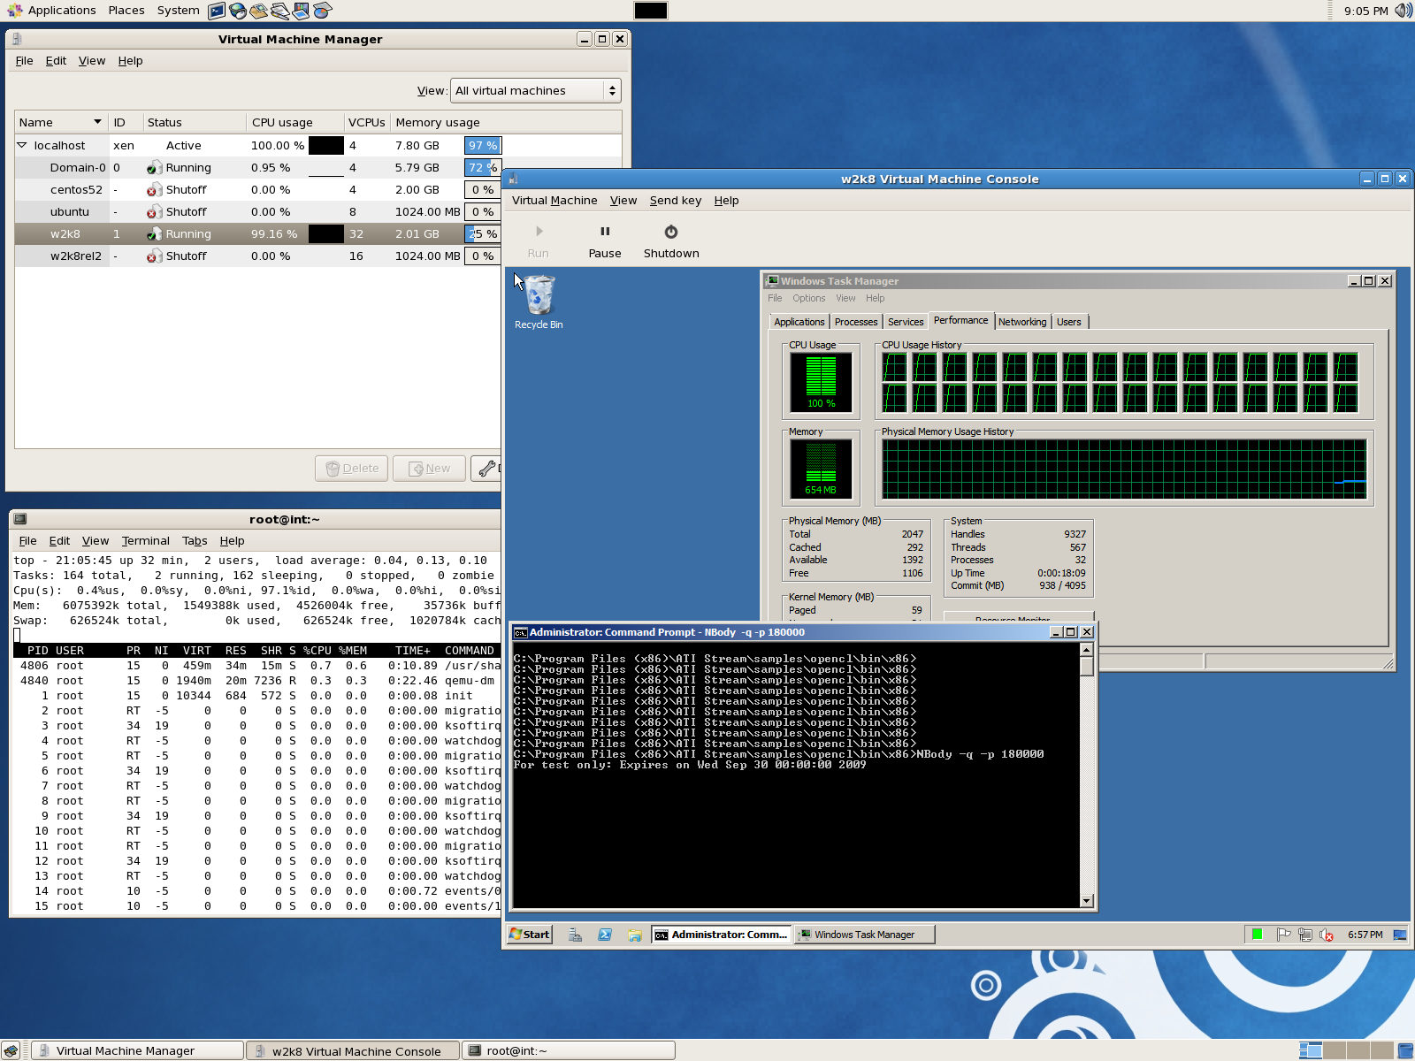Click Virtual Machine Manager in GNOME taskbar
The height and width of the screenshot is (1061, 1415).
tap(137, 1051)
